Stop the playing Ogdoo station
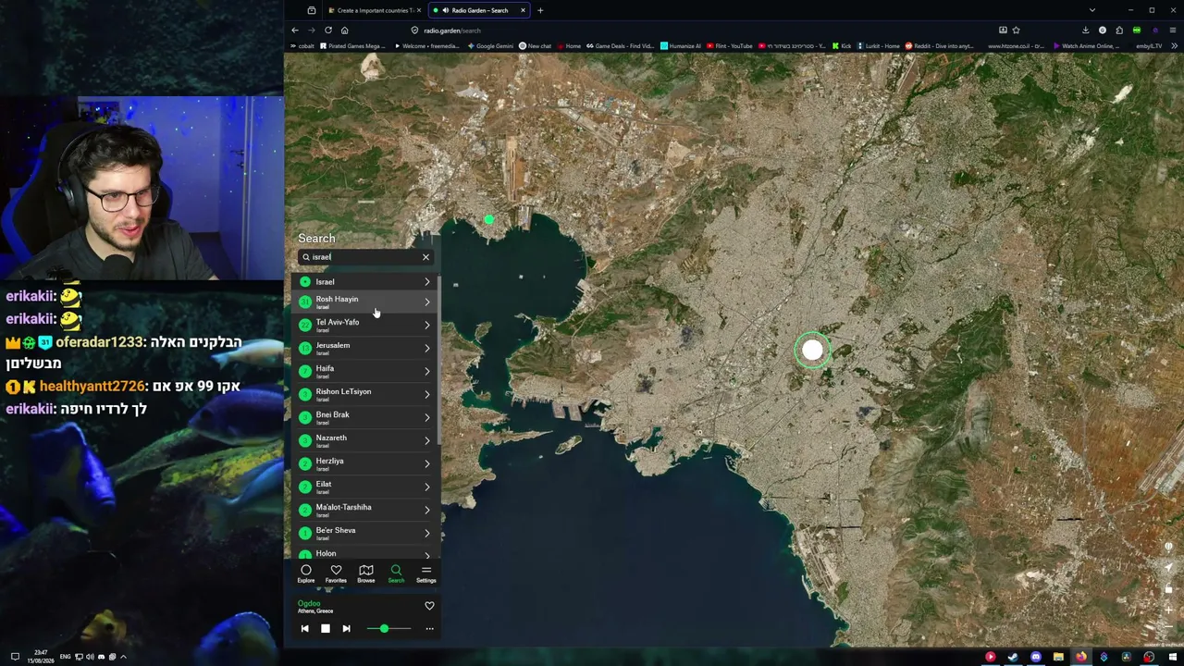The height and width of the screenshot is (666, 1184). point(326,629)
